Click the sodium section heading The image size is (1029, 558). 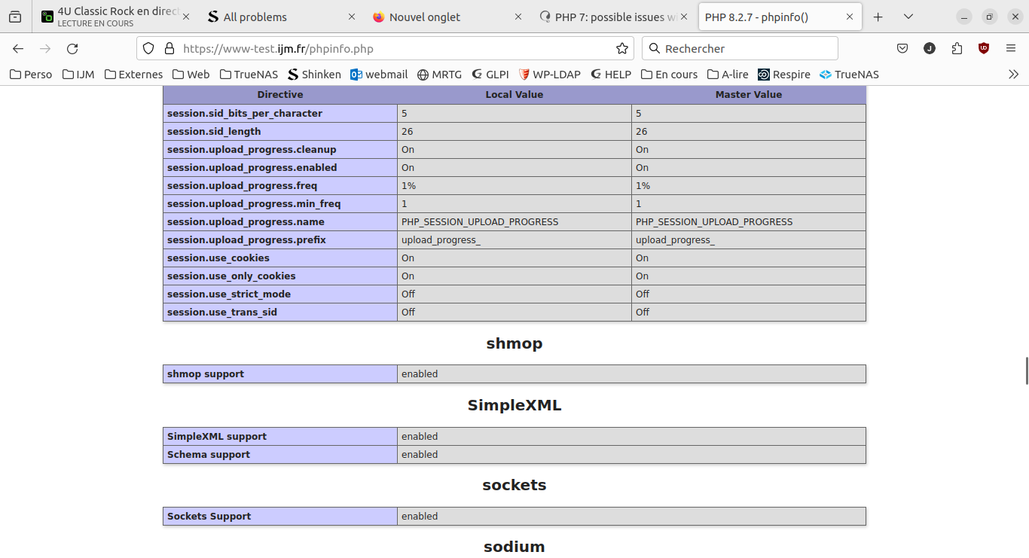[514, 547]
